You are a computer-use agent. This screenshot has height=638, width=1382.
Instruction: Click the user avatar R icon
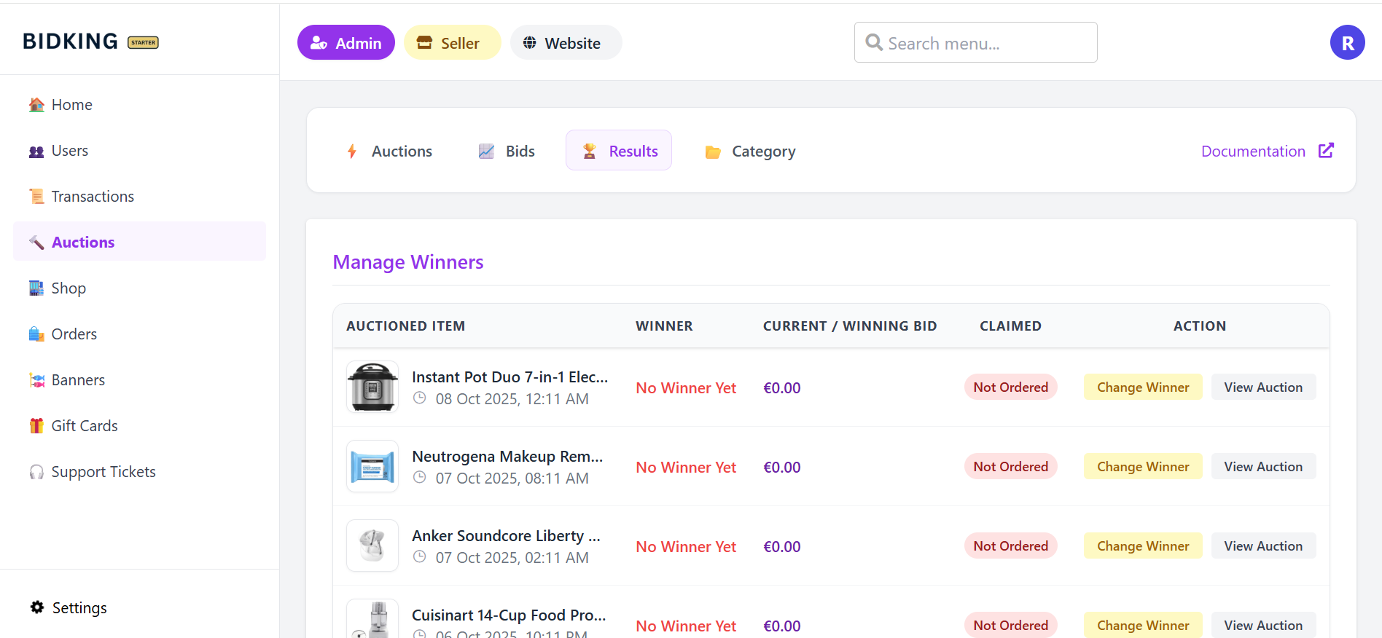(x=1347, y=43)
